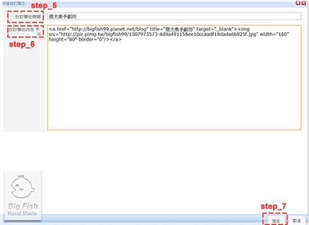The height and width of the screenshot is (225, 309).
Task: Close the dialog with red X icon
Action: pos(304,3)
